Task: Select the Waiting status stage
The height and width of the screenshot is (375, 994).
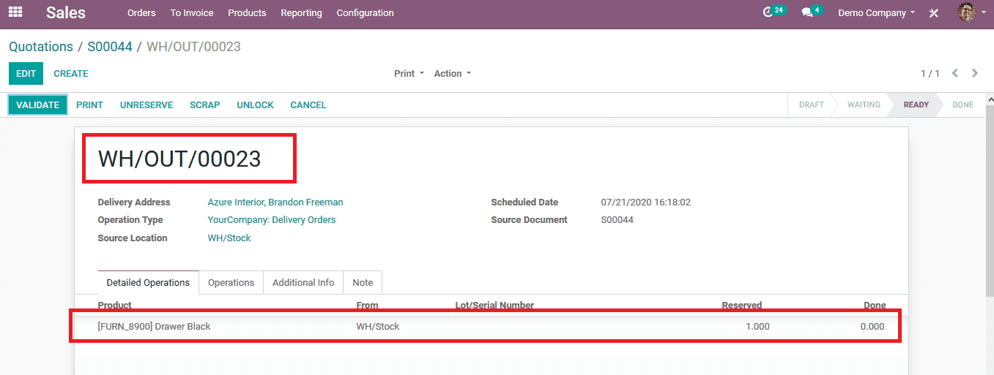Action: pos(864,105)
